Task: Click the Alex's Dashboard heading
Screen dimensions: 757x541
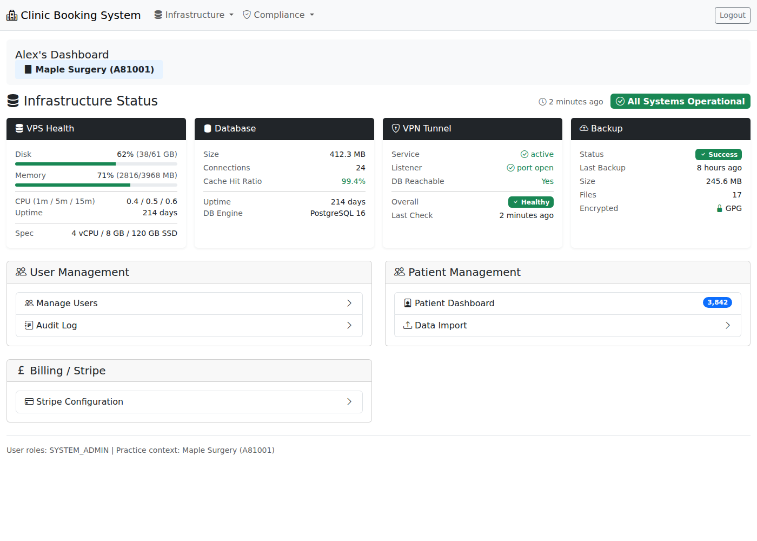Action: click(62, 55)
